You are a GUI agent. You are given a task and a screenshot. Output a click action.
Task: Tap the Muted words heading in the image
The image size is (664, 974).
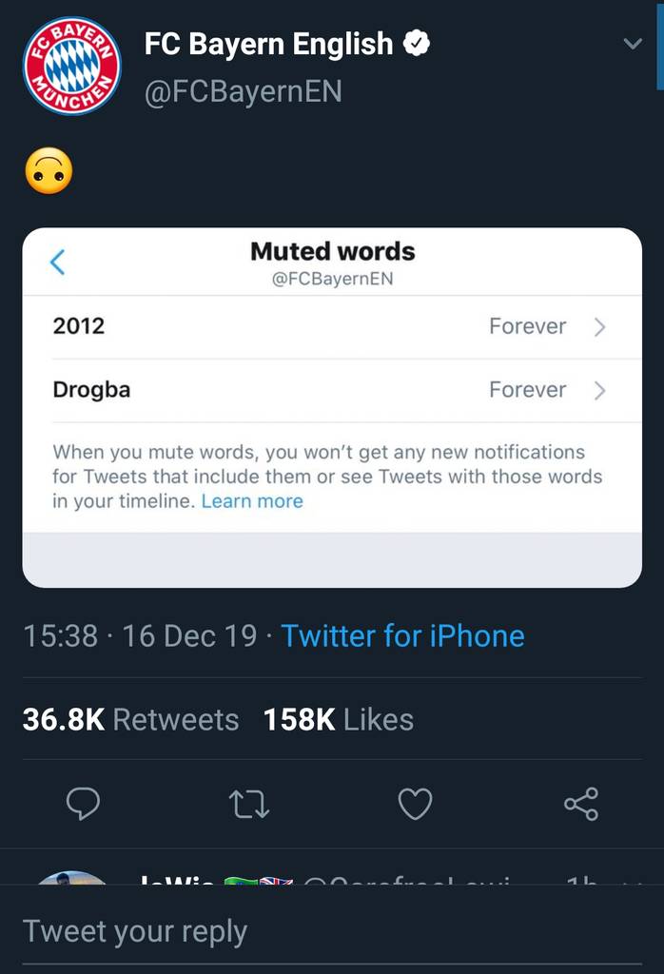[331, 251]
